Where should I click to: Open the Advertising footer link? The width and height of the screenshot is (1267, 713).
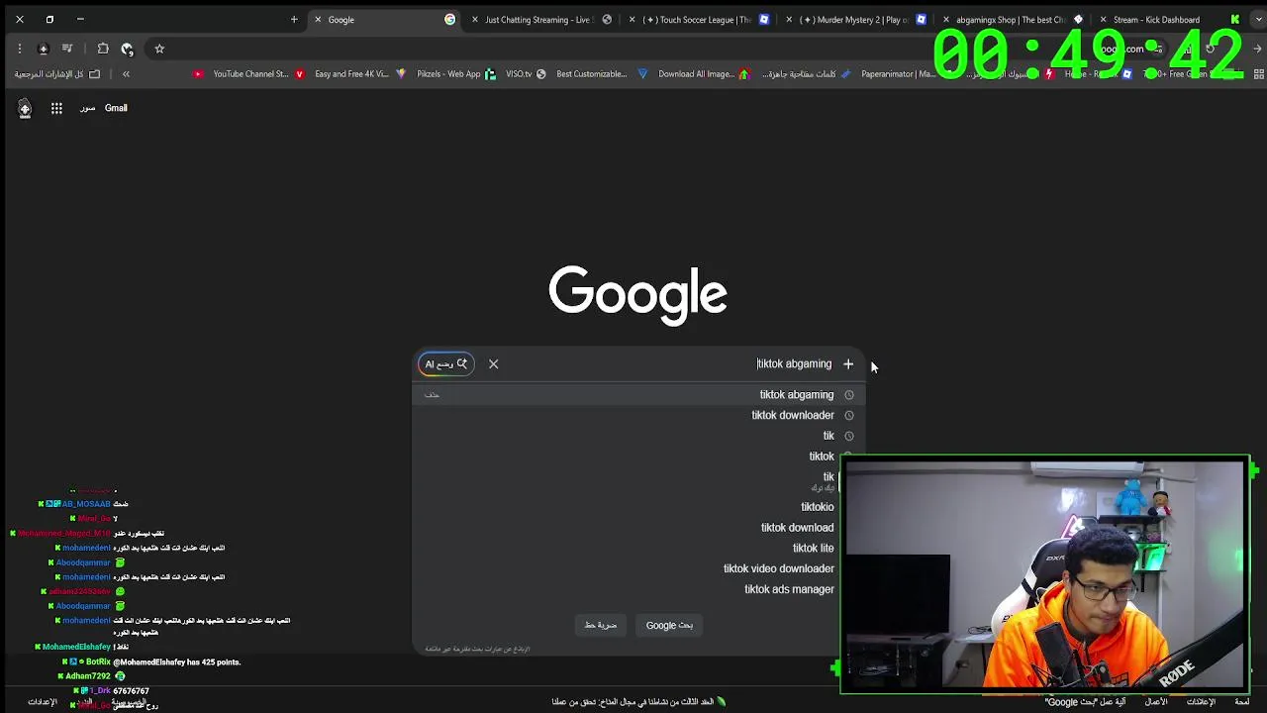coord(1201,702)
